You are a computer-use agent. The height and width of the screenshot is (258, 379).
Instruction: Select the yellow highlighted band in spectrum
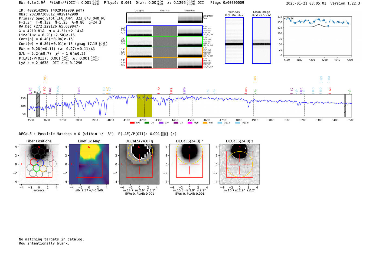144,106
